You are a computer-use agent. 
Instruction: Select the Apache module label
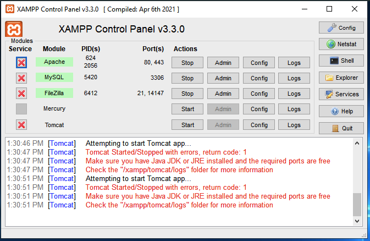[x=54, y=62]
